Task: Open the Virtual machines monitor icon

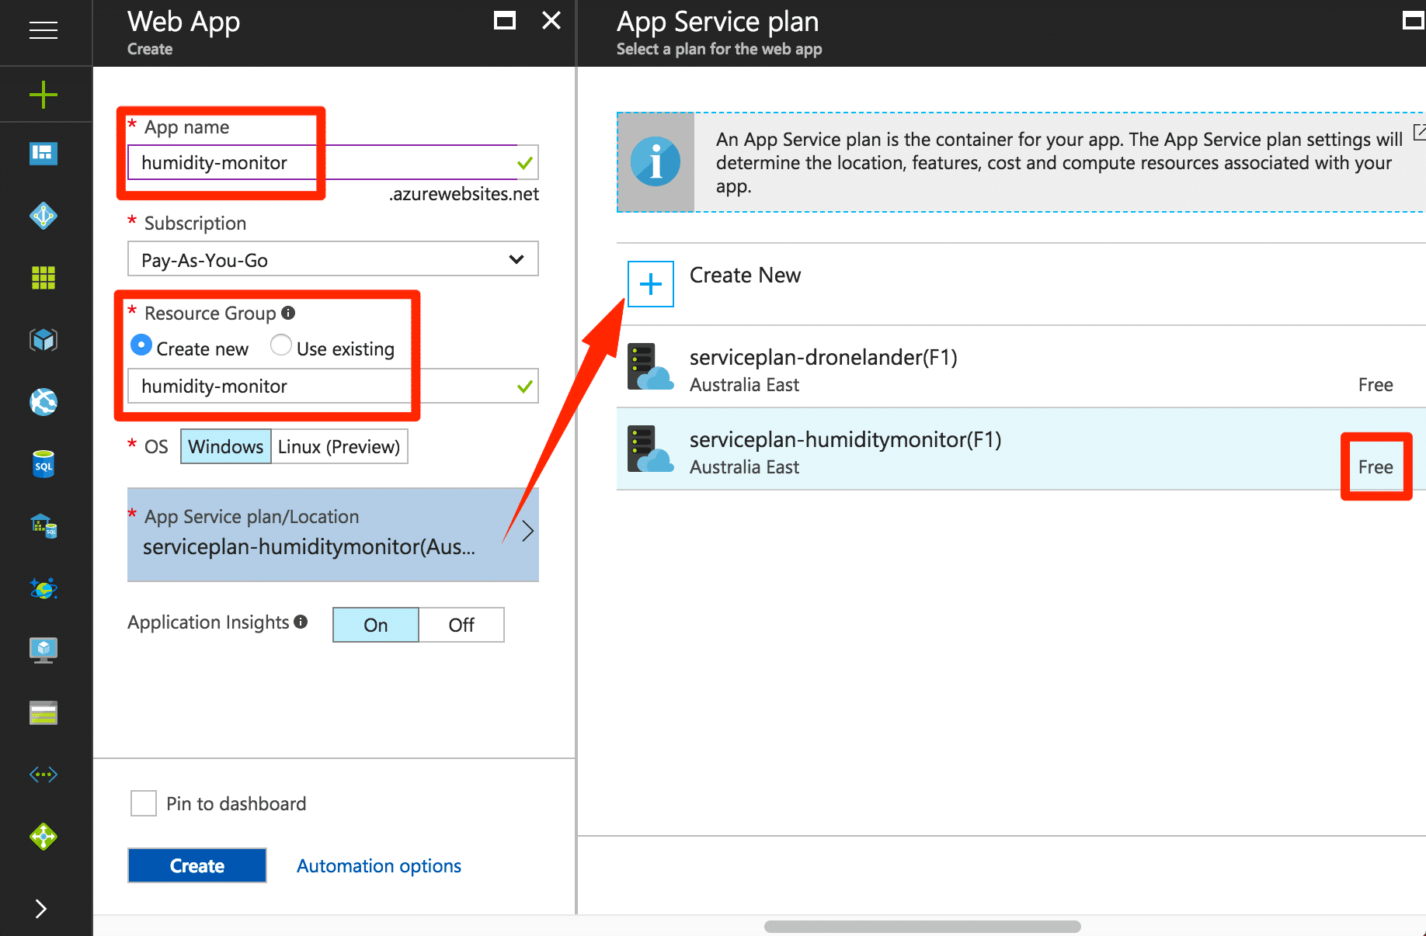Action: pyautogui.click(x=43, y=650)
